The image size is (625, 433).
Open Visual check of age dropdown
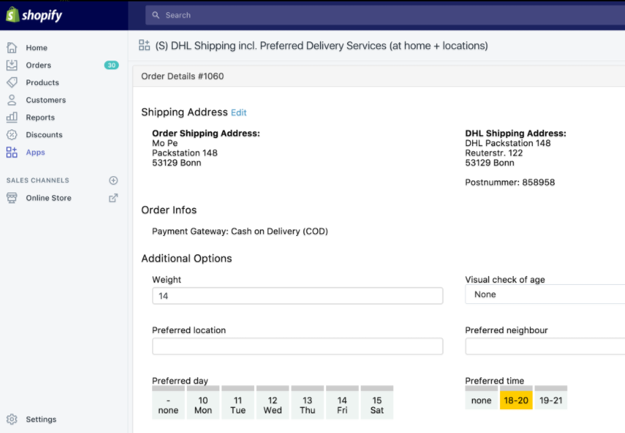click(x=545, y=294)
